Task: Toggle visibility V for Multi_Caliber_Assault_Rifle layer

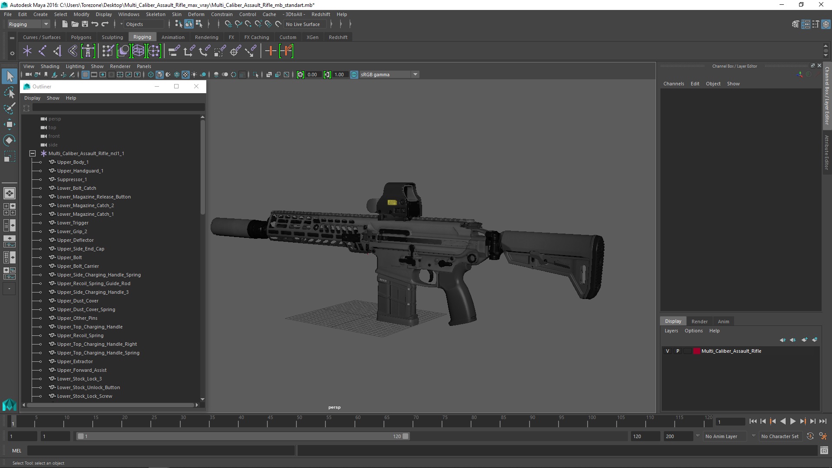Action: (667, 351)
